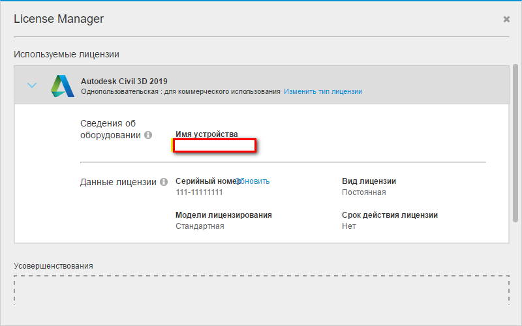Click the Нет license expiration value
This screenshot has height=326, width=522.
point(349,226)
